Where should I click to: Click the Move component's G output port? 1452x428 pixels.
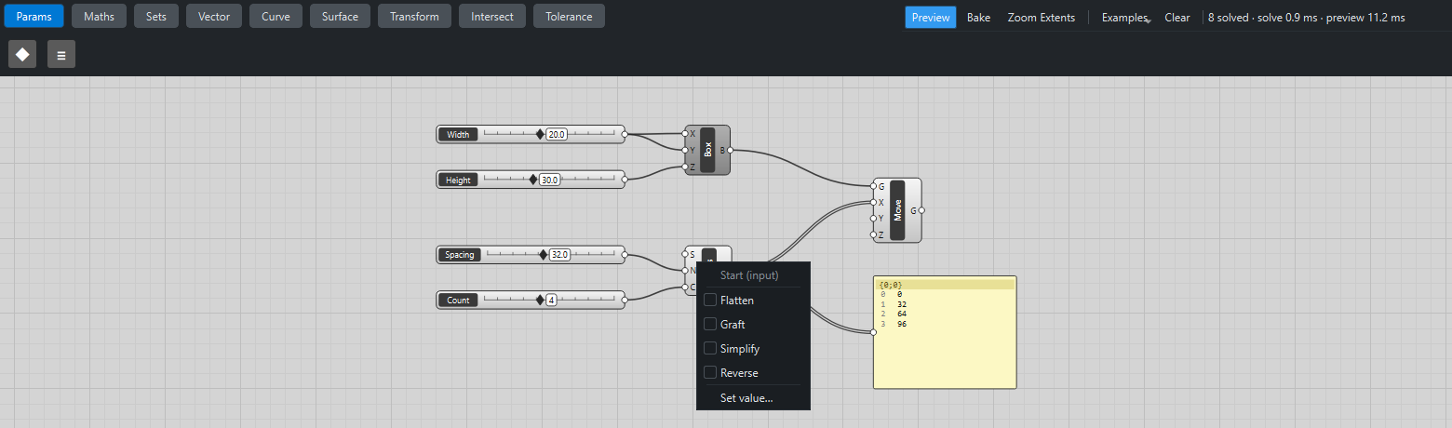coord(921,210)
